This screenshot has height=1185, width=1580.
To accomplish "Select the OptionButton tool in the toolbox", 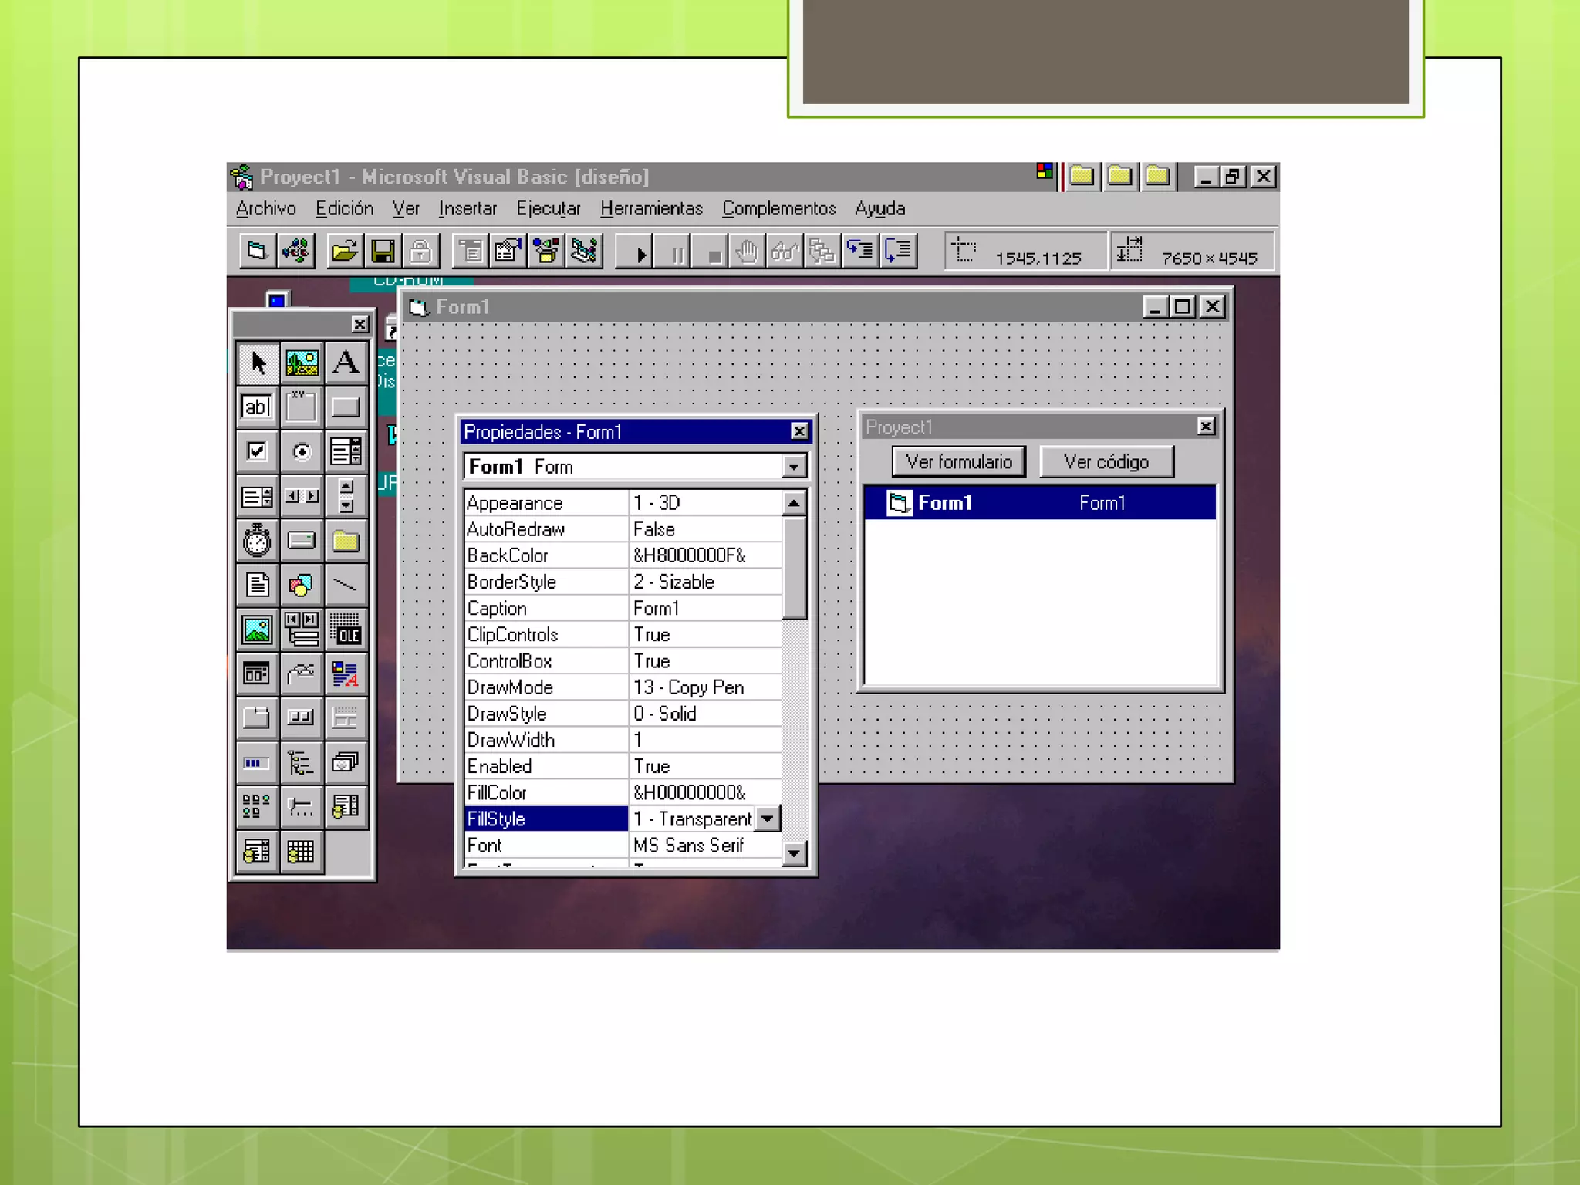I will (302, 451).
